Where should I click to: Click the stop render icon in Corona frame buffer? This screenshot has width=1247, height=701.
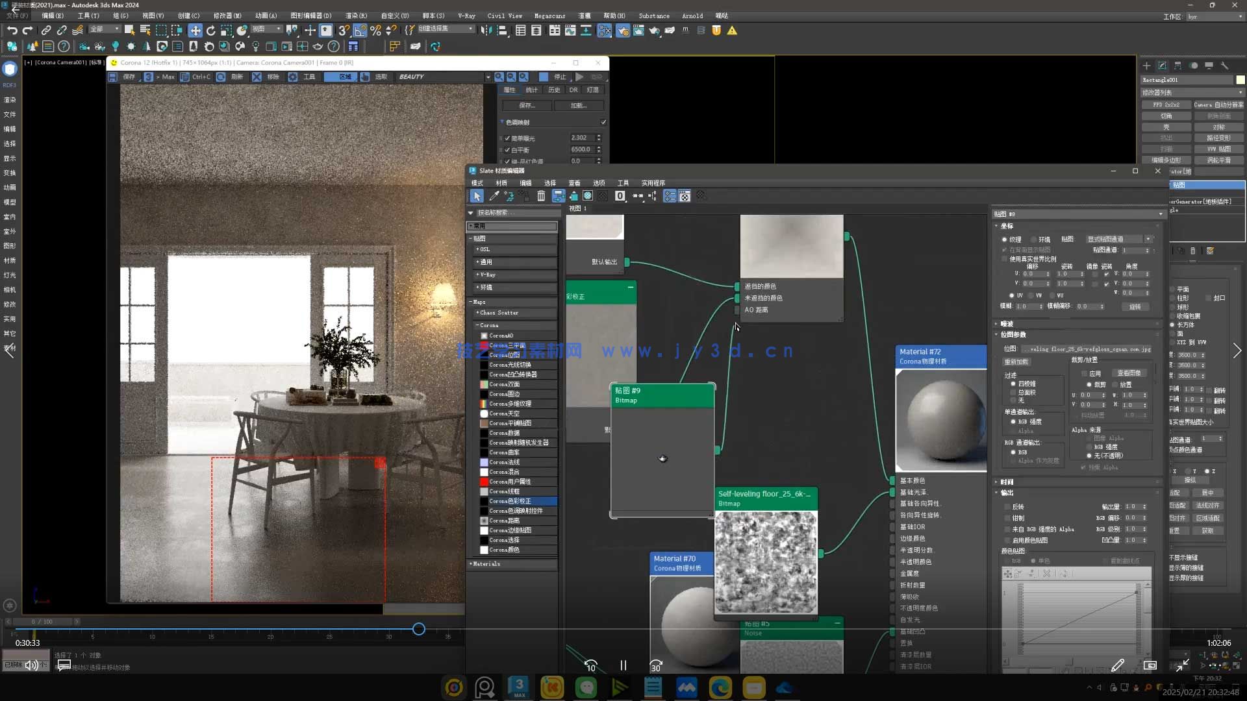(x=543, y=77)
